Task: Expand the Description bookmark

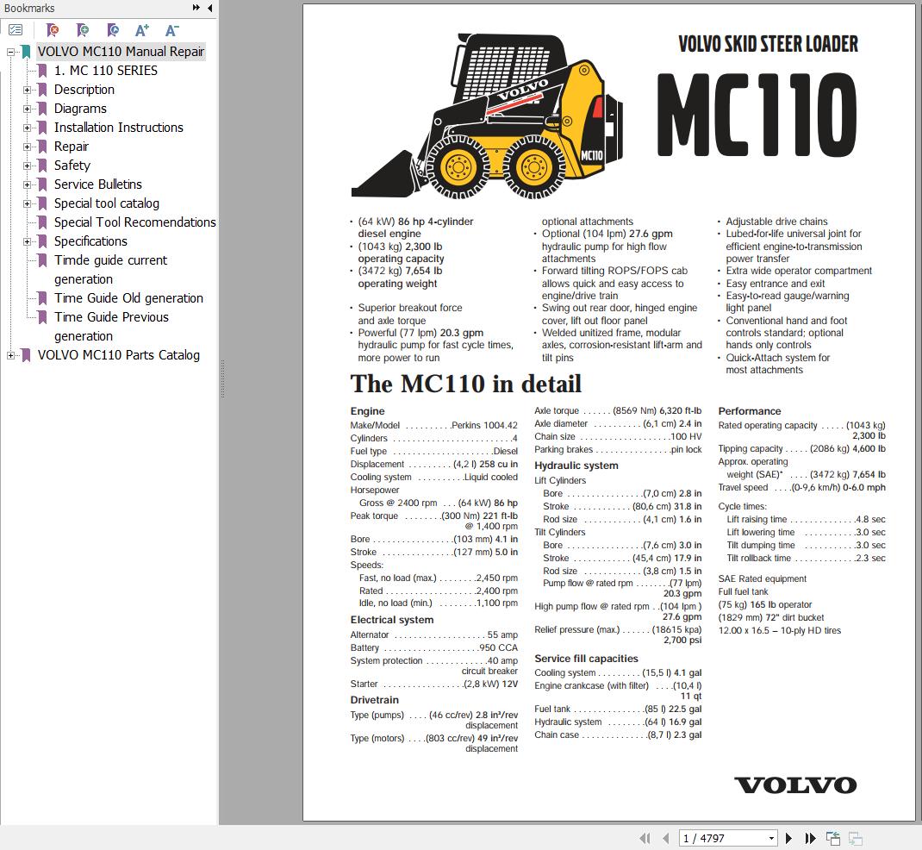Action: coord(27,90)
